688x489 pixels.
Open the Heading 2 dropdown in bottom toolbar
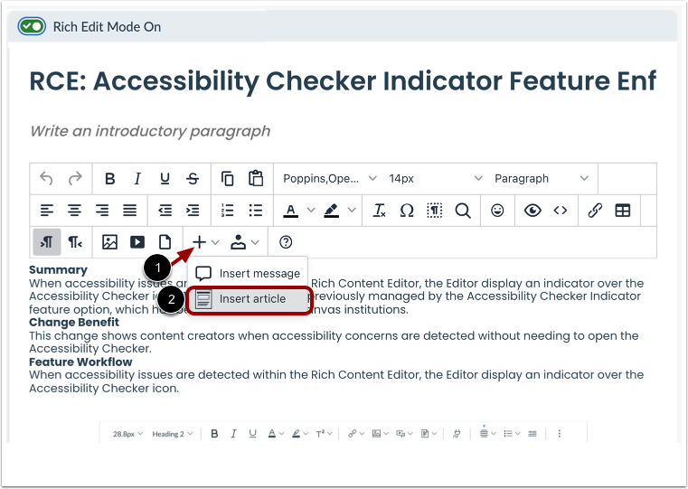(173, 434)
